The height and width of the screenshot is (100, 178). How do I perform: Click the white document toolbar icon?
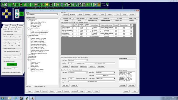point(92,5)
